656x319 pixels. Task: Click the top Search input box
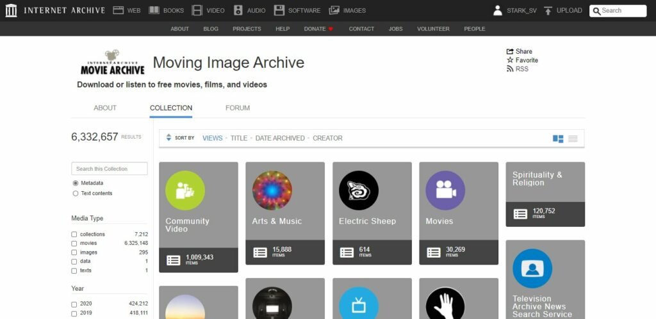click(x=618, y=11)
